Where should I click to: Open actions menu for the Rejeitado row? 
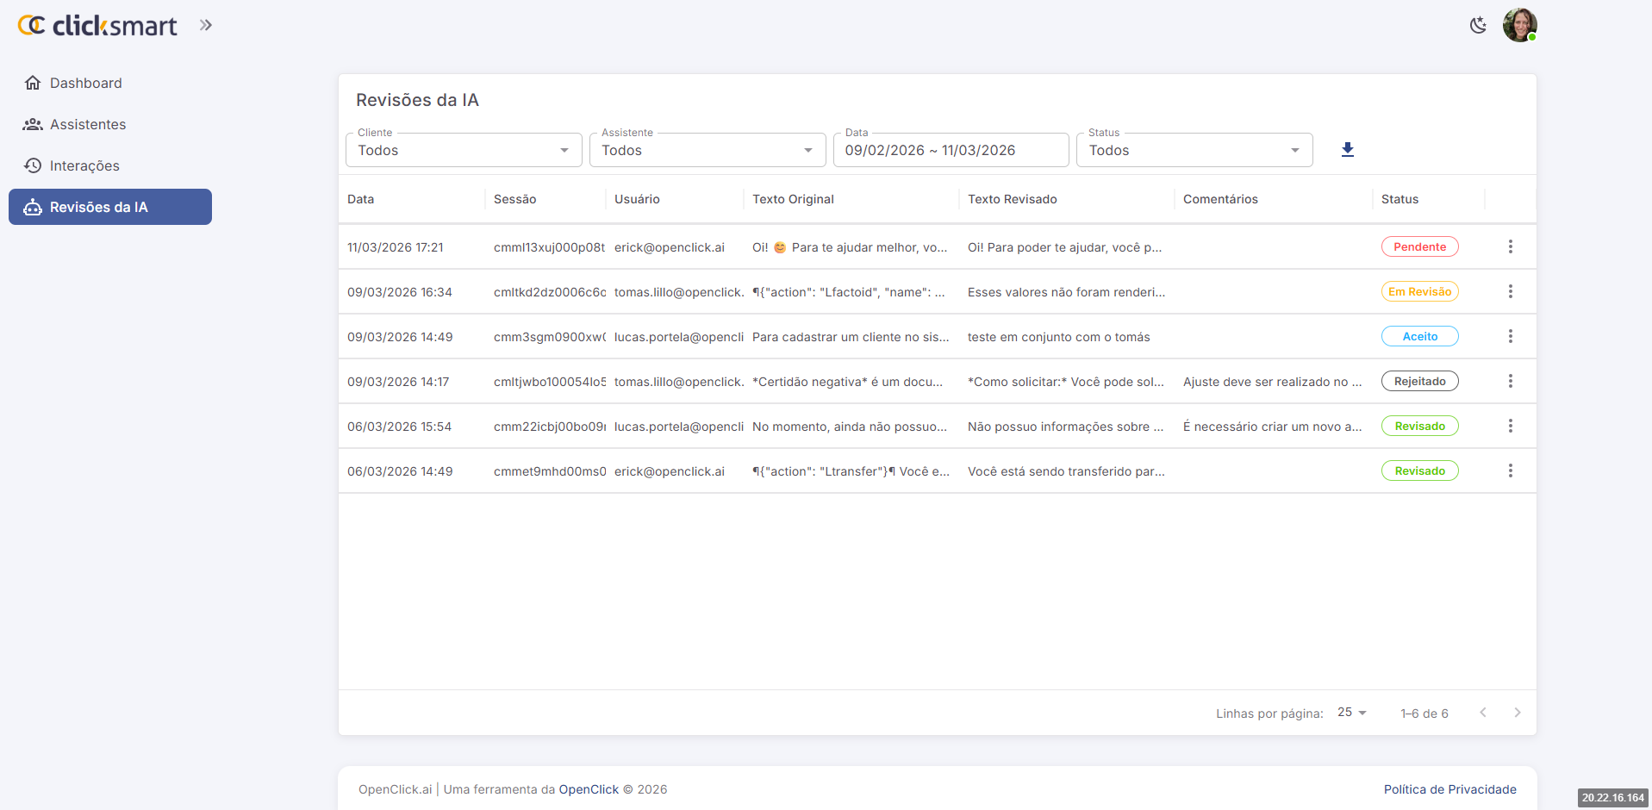[1510, 382]
